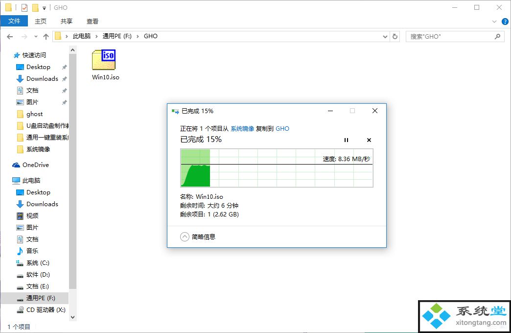Image resolution: width=511 pixels, height=333 pixels.
Task: Expand the breadcrumb chevron after 此电脑
Action: click(96, 36)
